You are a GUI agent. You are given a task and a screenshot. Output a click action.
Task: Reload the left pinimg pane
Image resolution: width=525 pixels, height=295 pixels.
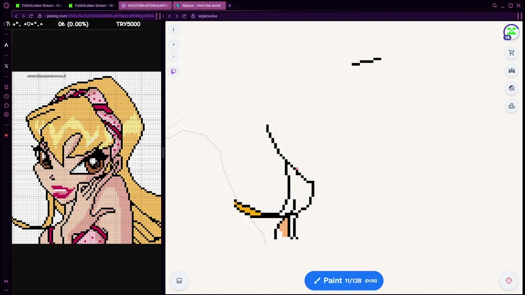tap(30, 16)
